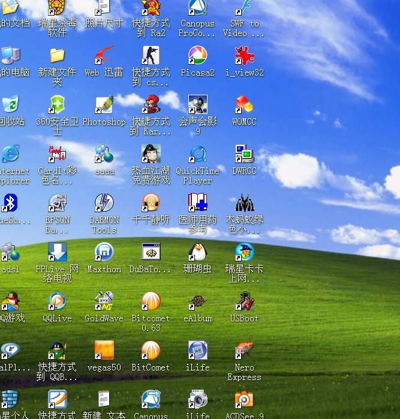Click the Nero Express icon

point(244,351)
